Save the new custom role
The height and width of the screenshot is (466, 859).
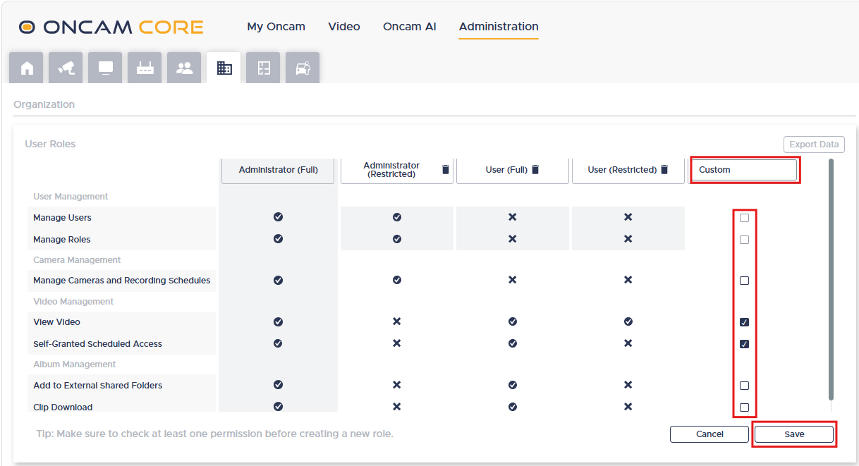click(794, 434)
